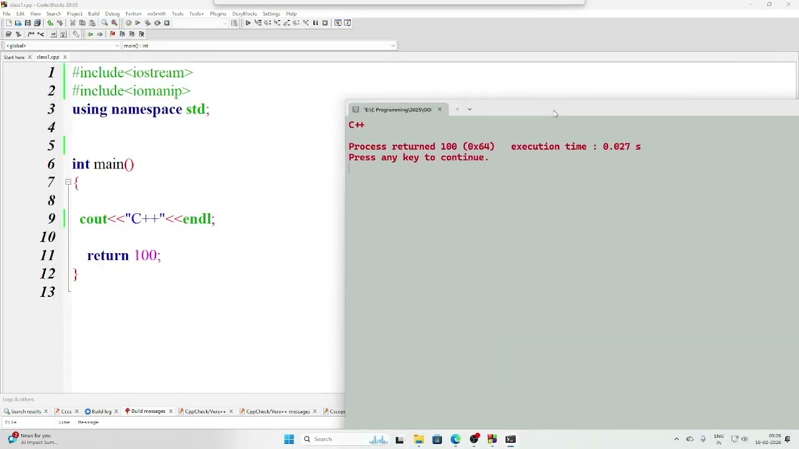Click the Undo toolbar icon
Viewport: 799px width, 449px height.
tap(50, 23)
